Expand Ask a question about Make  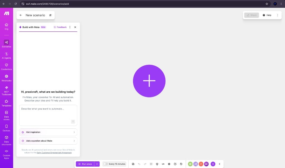[x=48, y=141]
